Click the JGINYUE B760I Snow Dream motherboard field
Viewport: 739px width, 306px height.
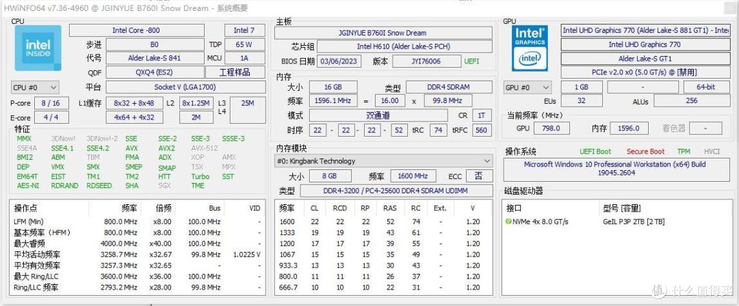pos(383,33)
